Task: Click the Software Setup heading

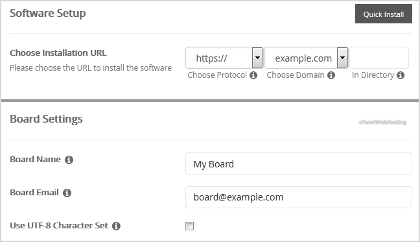Action: [x=48, y=13]
